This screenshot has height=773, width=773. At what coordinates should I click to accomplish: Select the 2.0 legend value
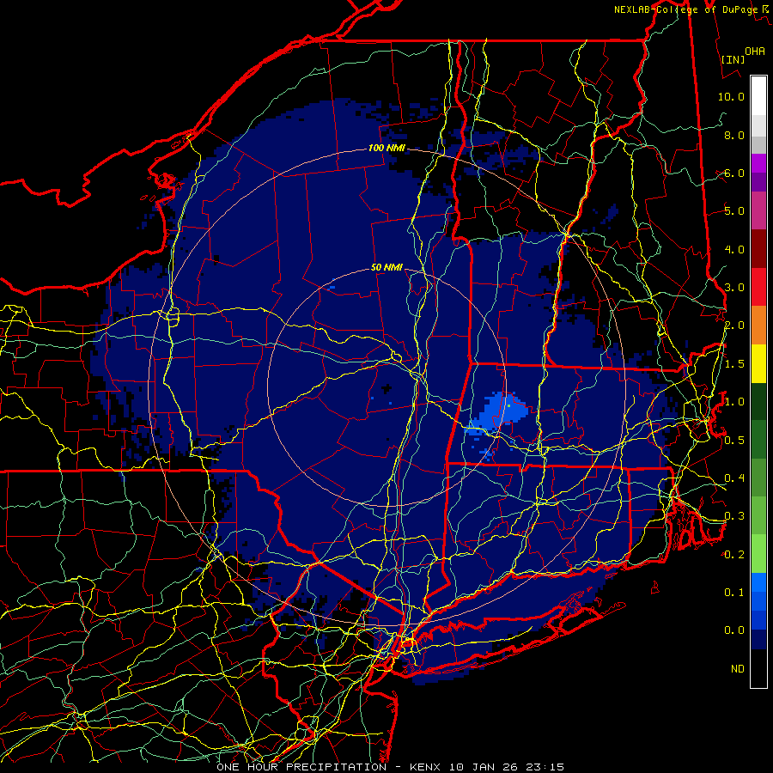tap(734, 326)
